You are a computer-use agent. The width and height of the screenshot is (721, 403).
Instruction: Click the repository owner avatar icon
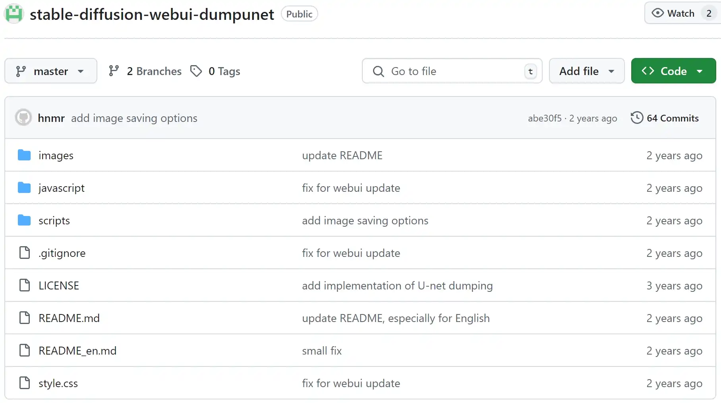[14, 14]
